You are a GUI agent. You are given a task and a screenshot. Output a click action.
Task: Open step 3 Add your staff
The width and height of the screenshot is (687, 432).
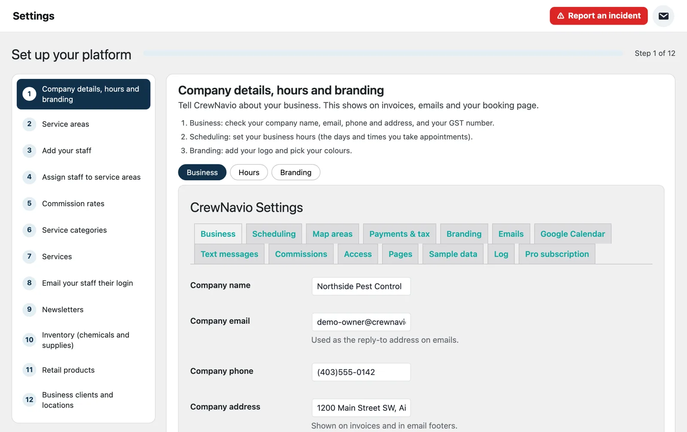83,151
